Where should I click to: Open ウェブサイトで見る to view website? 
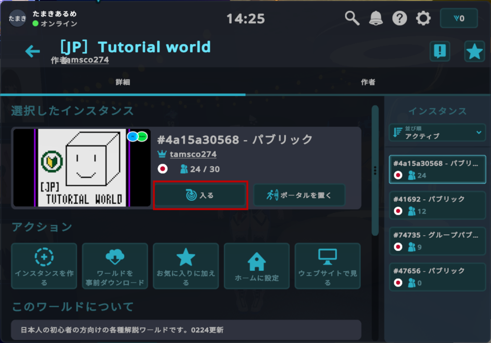click(327, 266)
